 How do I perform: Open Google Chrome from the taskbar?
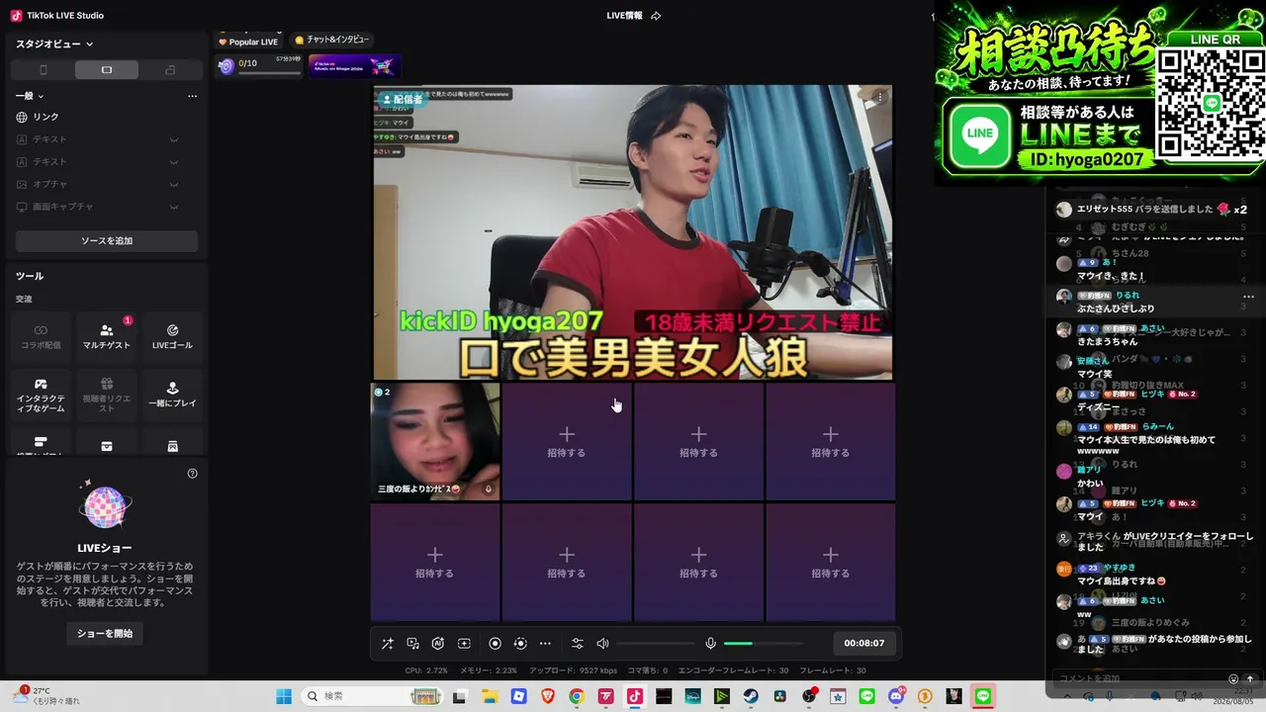click(577, 696)
